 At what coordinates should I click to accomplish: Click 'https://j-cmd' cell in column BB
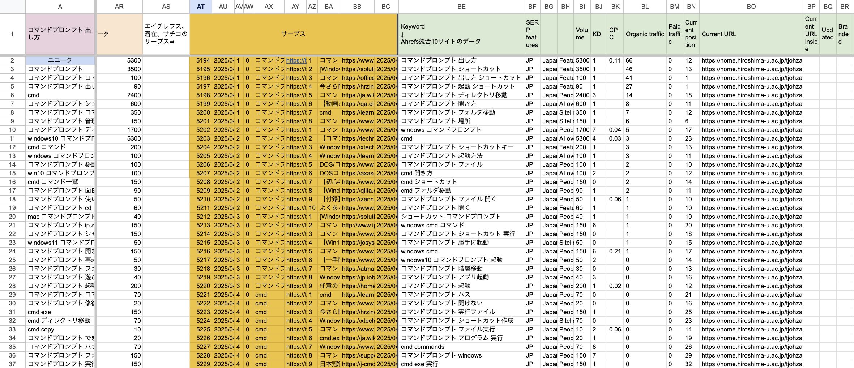pos(357,364)
